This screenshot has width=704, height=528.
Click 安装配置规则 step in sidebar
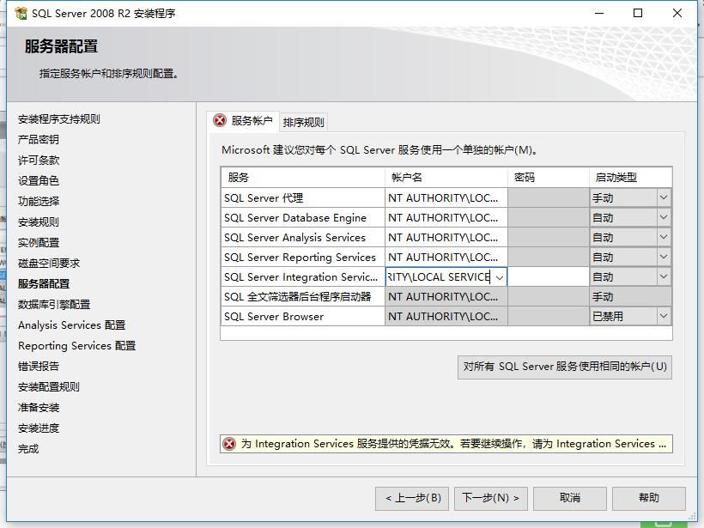[48, 387]
